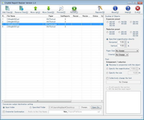This screenshot has width=144, height=120.
Task: Click the red Exit icon
Action: click(138, 8)
